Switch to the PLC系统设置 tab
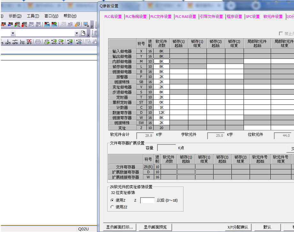 tap(136, 17)
